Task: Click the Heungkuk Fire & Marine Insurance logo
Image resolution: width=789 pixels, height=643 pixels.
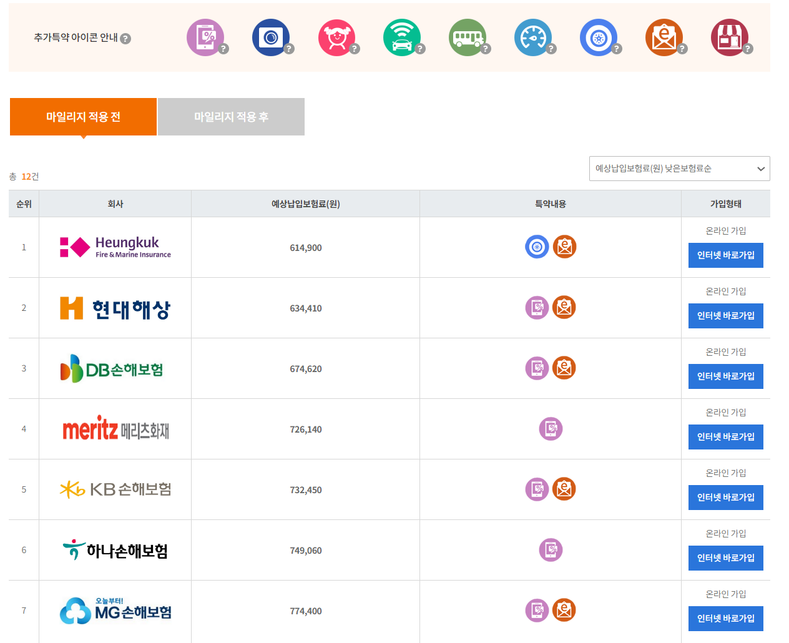Action: [115, 247]
